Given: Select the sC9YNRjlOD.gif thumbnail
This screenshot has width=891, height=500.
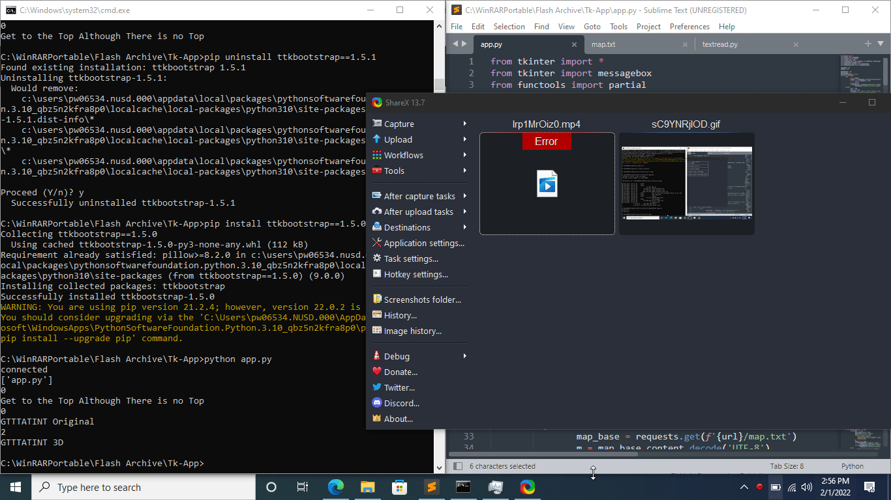Looking at the screenshot, I should point(686,183).
